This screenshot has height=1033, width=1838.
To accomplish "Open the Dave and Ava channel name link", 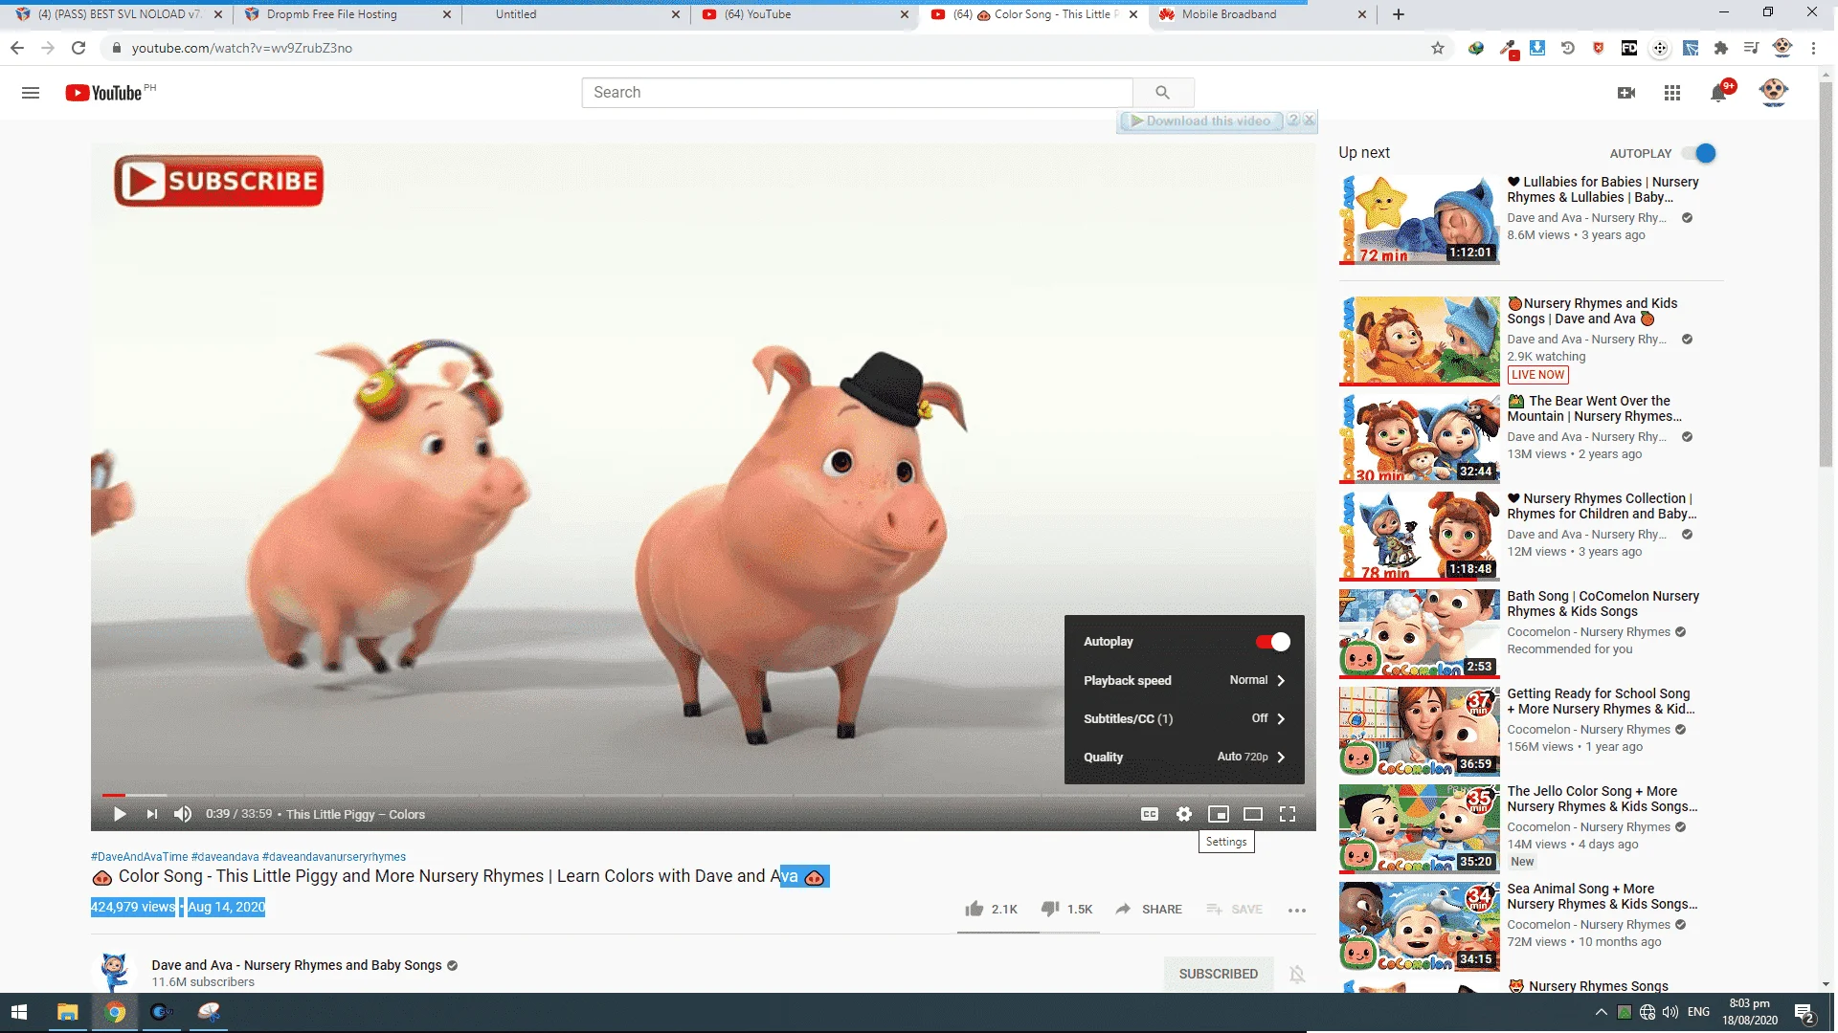I will [x=297, y=965].
